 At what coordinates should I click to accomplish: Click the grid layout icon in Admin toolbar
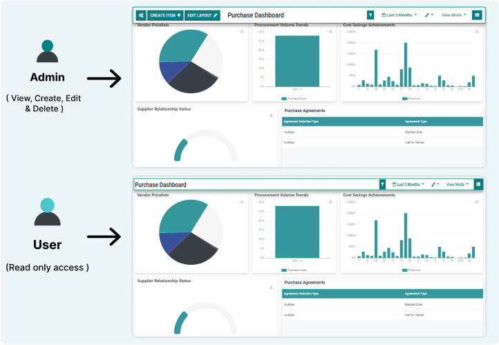tap(477, 15)
